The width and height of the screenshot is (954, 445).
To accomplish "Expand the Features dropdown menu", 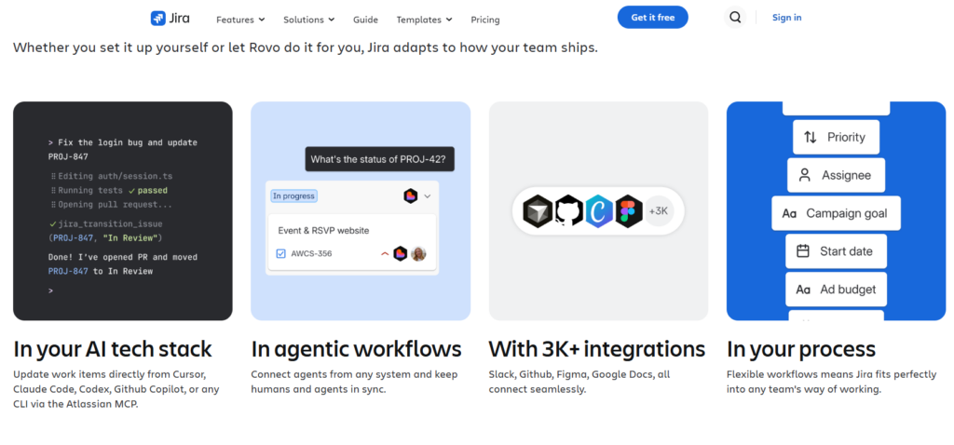I will pyautogui.click(x=240, y=20).
